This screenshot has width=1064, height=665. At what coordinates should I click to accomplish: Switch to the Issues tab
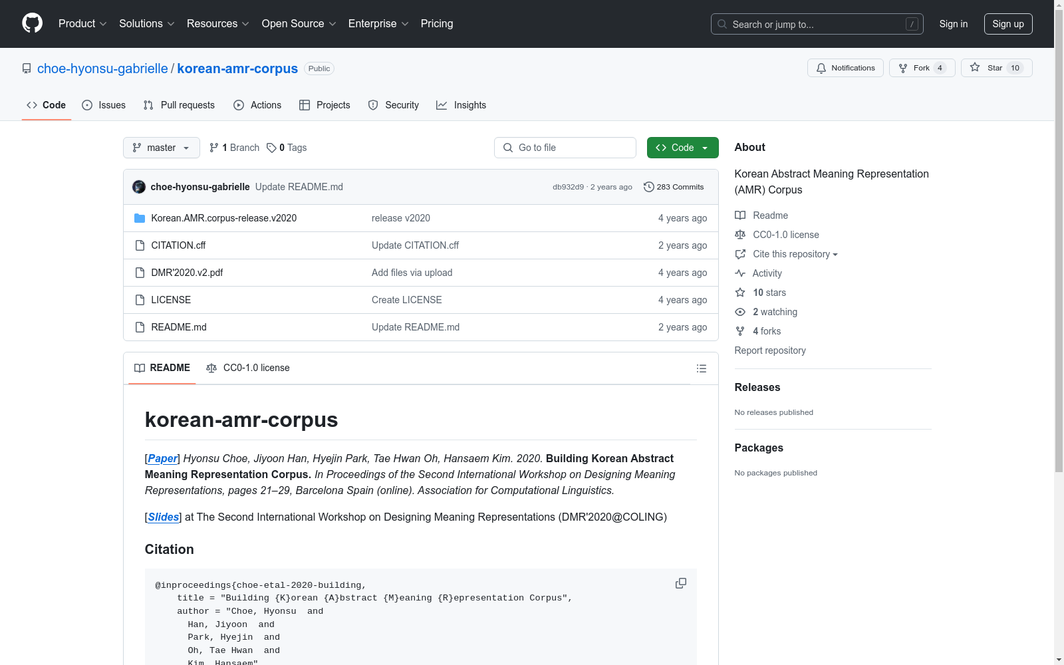pos(104,105)
